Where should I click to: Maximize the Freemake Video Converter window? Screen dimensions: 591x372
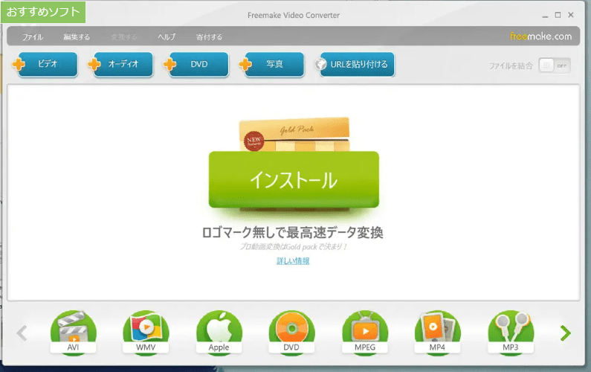[558, 15]
